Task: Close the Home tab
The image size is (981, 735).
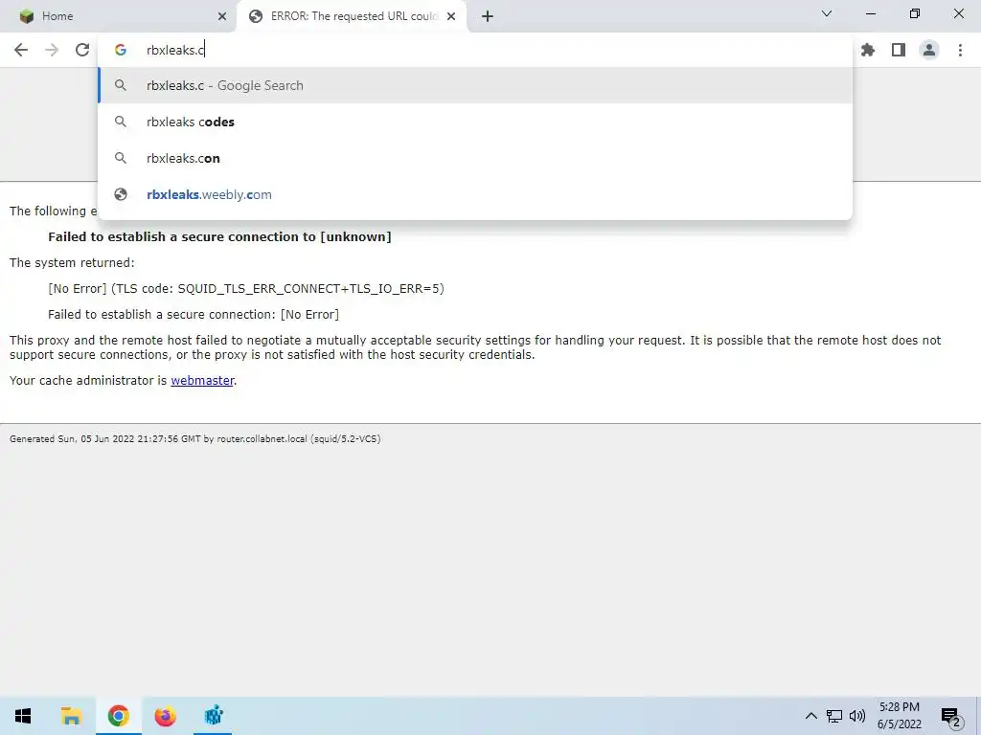Action: pyautogui.click(x=222, y=16)
